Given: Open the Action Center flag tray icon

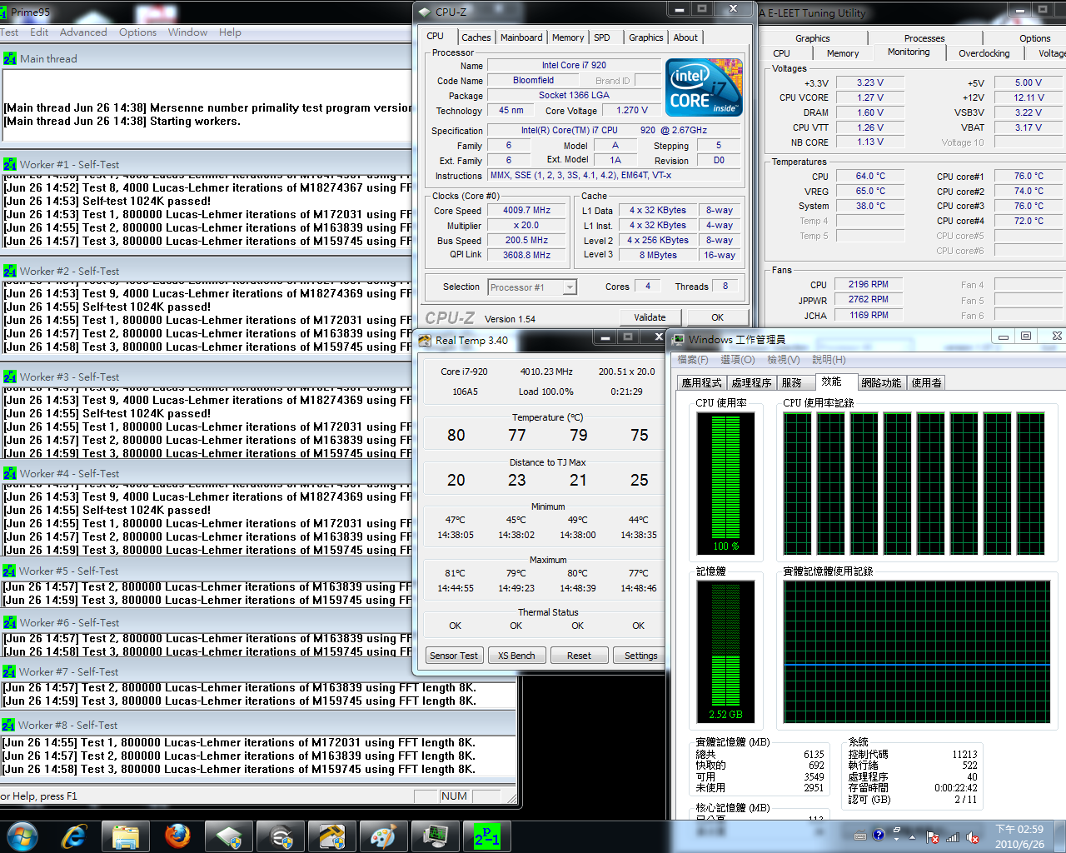Looking at the screenshot, I should (x=933, y=837).
